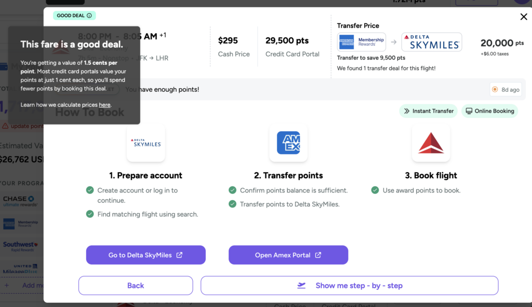Click the Delta SkyMiles logo in Transfer Price
Screen dimensions: 532x307
(x=432, y=42)
